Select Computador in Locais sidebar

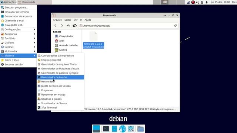pyautogui.click(x=66, y=36)
